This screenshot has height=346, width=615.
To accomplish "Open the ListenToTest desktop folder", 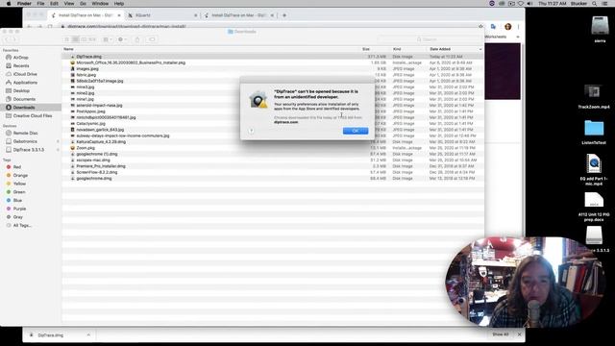I will point(594,132).
